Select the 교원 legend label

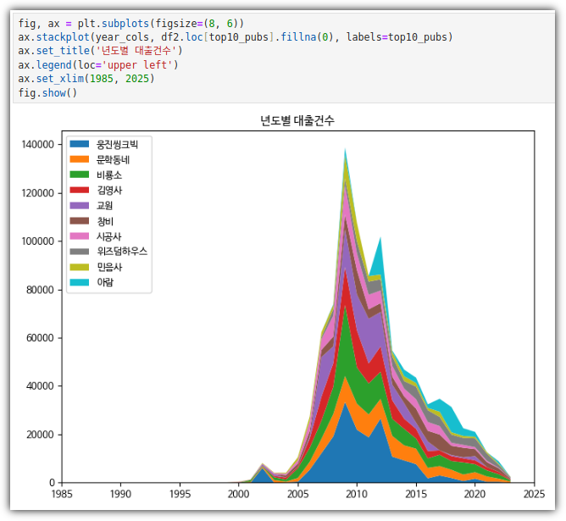tap(105, 206)
